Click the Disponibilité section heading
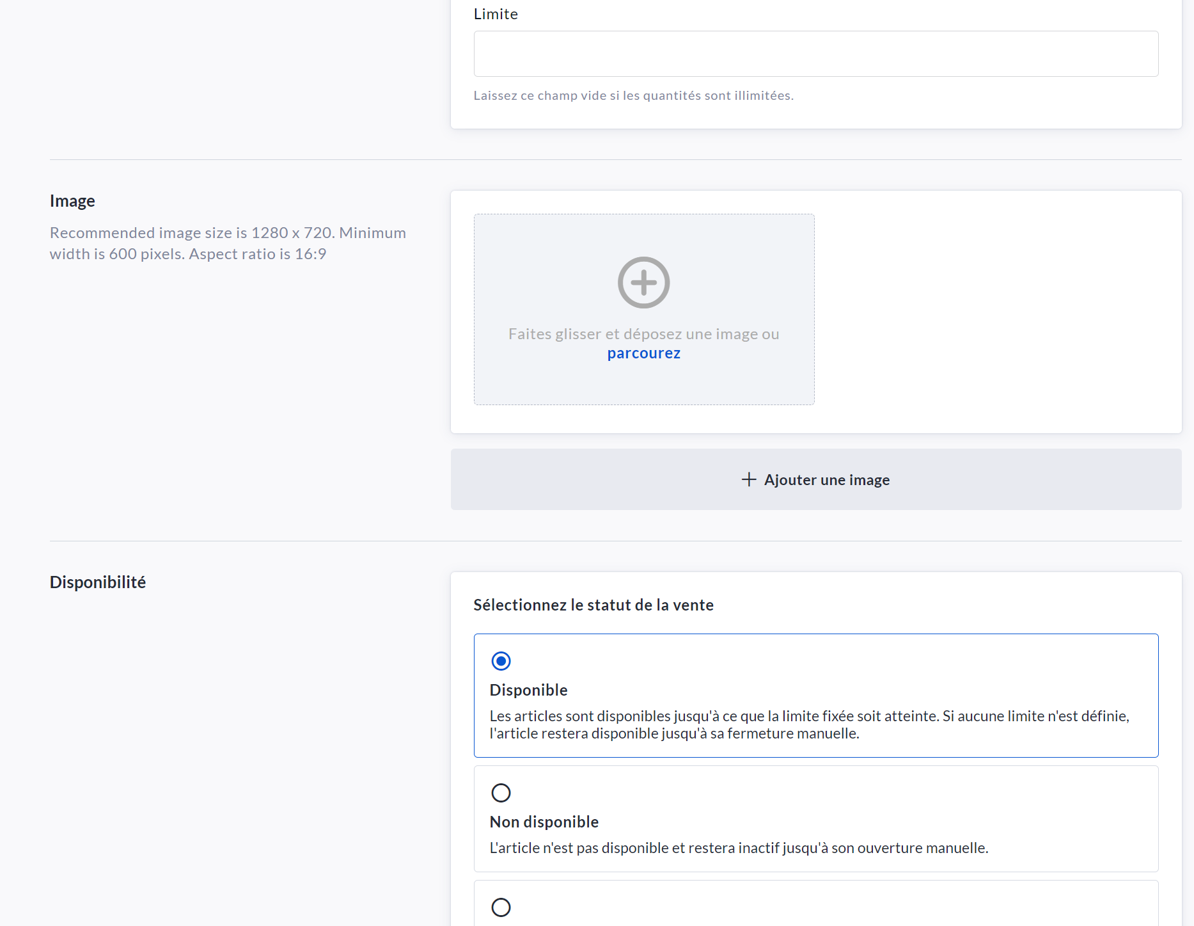1194x926 pixels. tap(98, 582)
